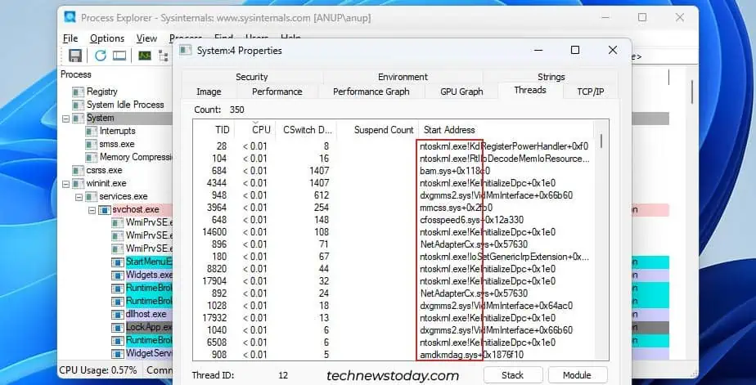Image resolution: width=756 pixels, height=385 pixels.
Task: Open System Information via the green graph icon
Action: pyautogui.click(x=144, y=56)
